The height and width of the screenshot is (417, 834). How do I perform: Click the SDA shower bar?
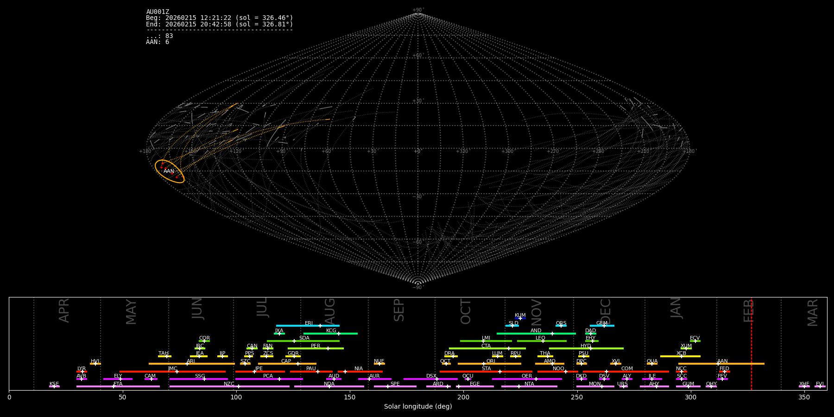(303, 341)
